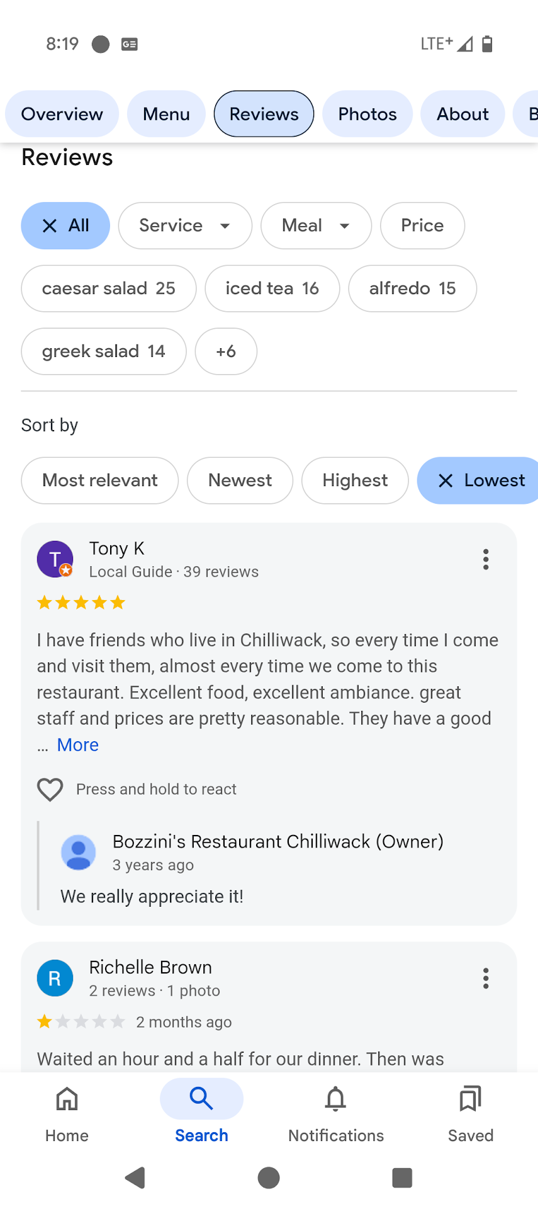Show the +6 more keyword chips
The height and width of the screenshot is (1209, 538).
pyautogui.click(x=226, y=351)
